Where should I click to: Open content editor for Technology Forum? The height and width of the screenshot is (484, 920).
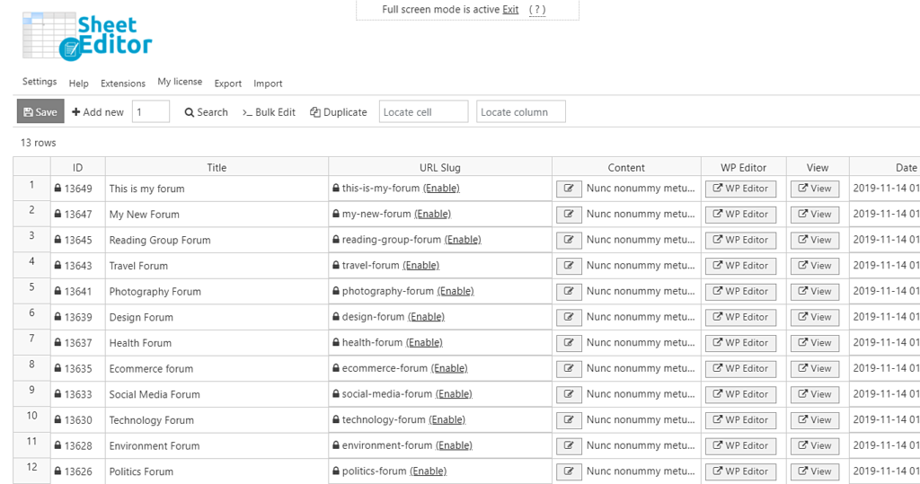pos(569,420)
